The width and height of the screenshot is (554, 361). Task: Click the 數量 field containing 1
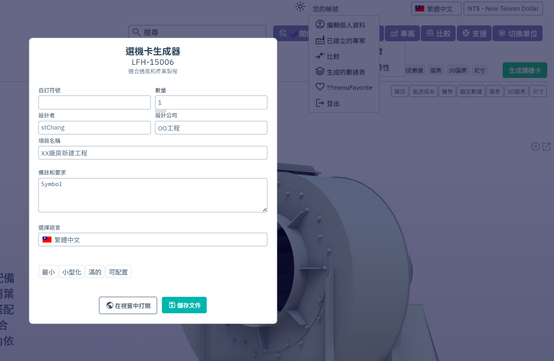pyautogui.click(x=211, y=103)
